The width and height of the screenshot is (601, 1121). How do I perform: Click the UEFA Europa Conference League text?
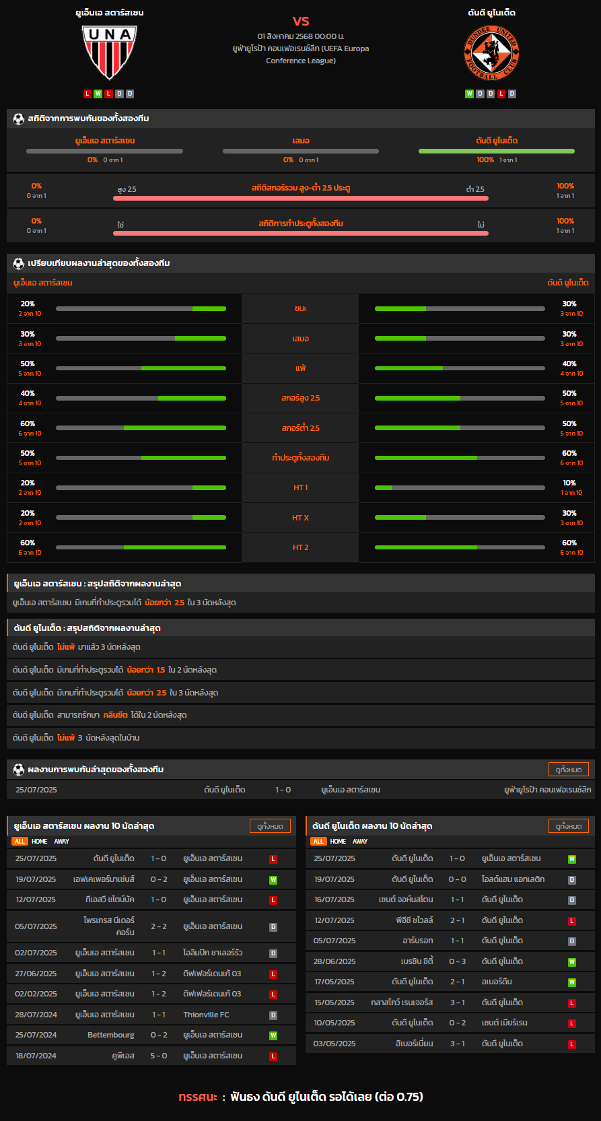click(301, 55)
